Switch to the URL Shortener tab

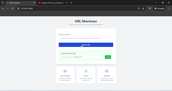coord(21,3)
